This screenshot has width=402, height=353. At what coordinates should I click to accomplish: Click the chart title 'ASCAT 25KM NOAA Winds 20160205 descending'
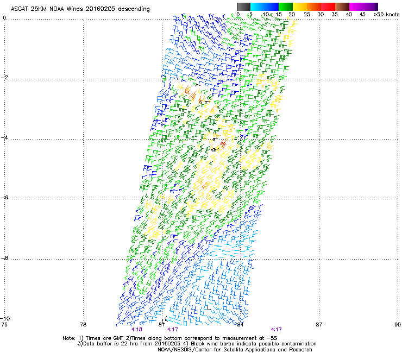80,9
